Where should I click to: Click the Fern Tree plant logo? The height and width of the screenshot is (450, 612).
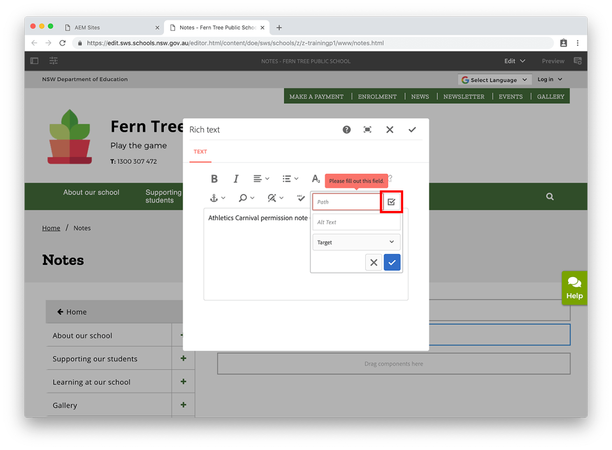[x=70, y=136]
